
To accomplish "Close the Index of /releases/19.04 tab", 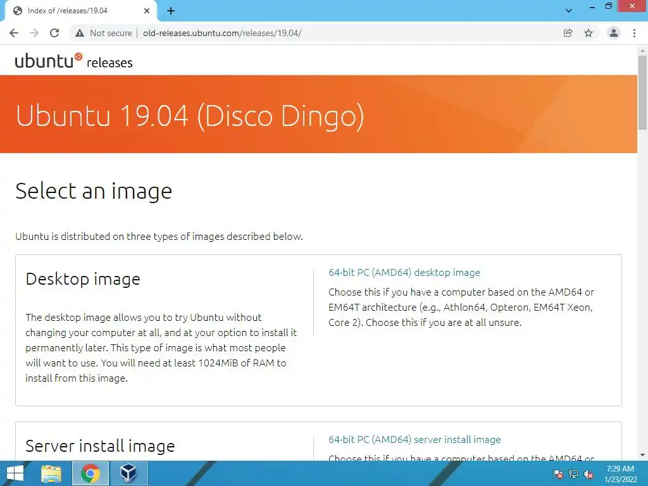I will click(147, 11).
